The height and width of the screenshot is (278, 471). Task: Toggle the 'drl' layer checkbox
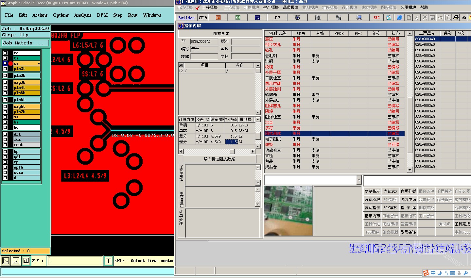tap(5, 134)
